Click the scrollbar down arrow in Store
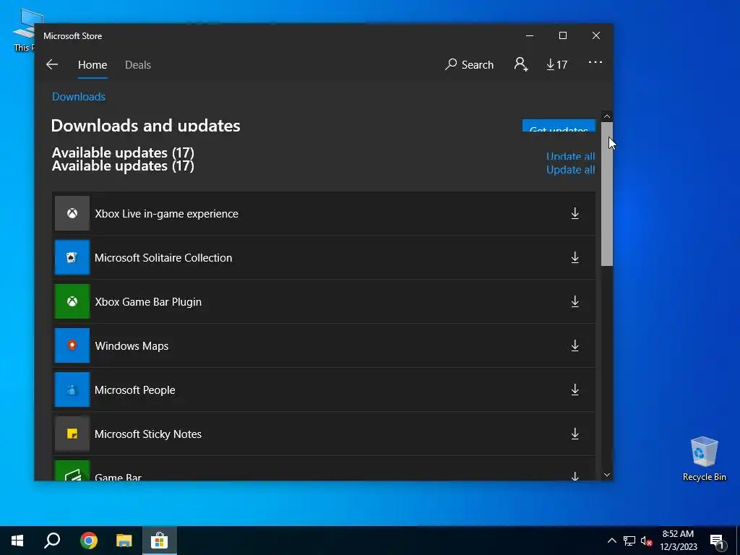 (x=607, y=475)
